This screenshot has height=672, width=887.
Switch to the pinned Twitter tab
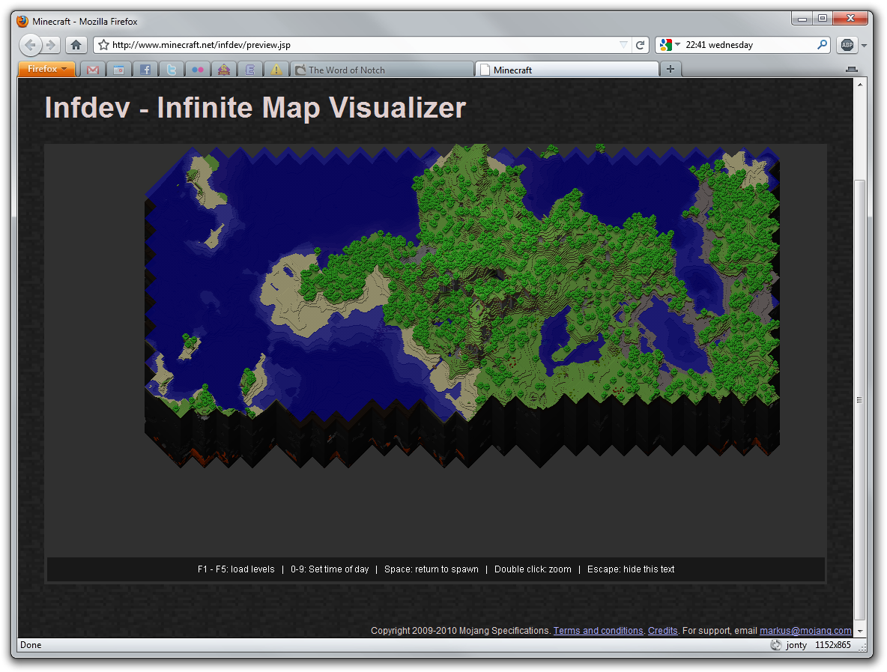pos(172,70)
